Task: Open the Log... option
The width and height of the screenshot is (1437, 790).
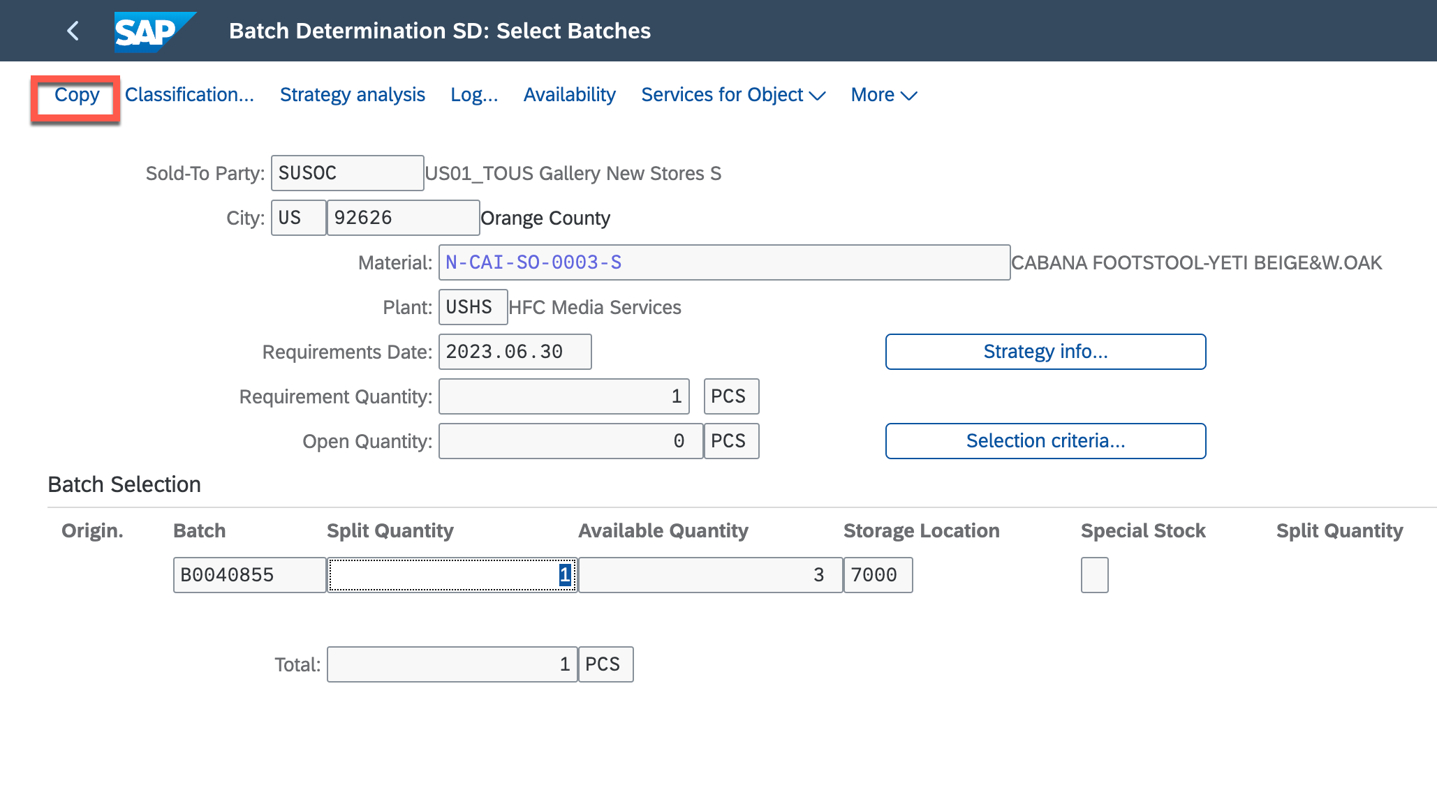Action: (x=474, y=95)
